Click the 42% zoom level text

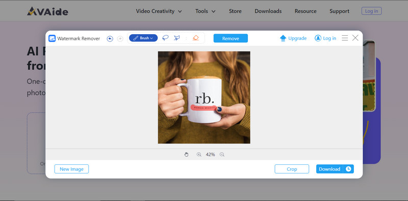pos(210,155)
